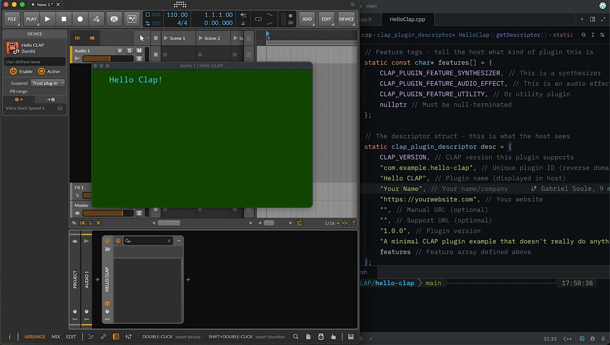Expand the 1/16 grid resolution selector
The height and width of the screenshot is (345, 610).
330,223
